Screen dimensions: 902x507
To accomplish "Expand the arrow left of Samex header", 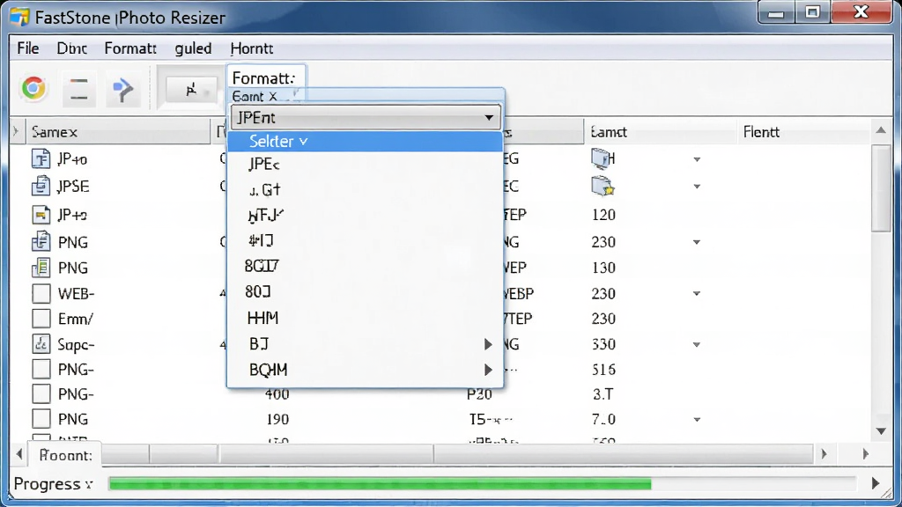I will pyautogui.click(x=16, y=132).
